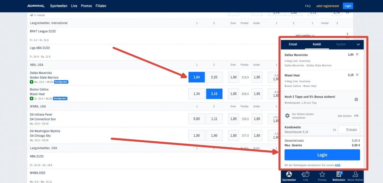The width and height of the screenshot is (383, 183).
Task: Click Langzeitwetten, USA header
Action: [x=43, y=148]
